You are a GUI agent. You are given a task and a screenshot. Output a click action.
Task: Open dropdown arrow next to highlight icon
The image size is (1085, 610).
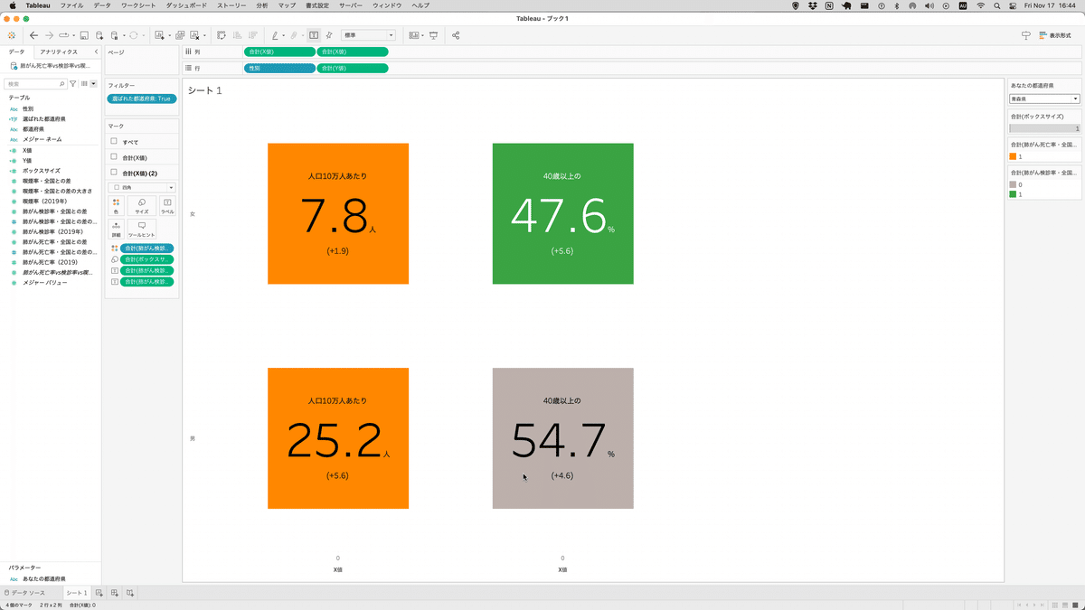(x=285, y=35)
